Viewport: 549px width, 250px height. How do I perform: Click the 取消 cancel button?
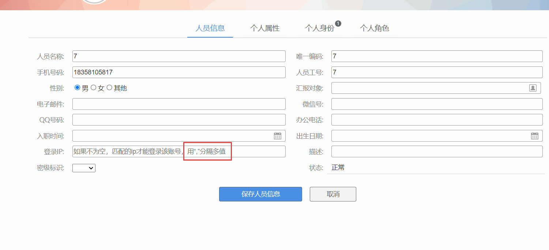(x=332, y=194)
